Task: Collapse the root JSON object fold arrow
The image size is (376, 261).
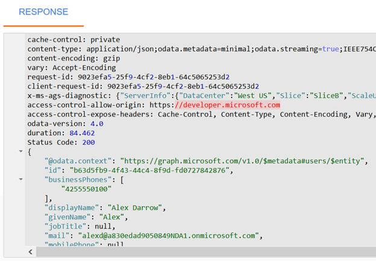Action: (22, 152)
